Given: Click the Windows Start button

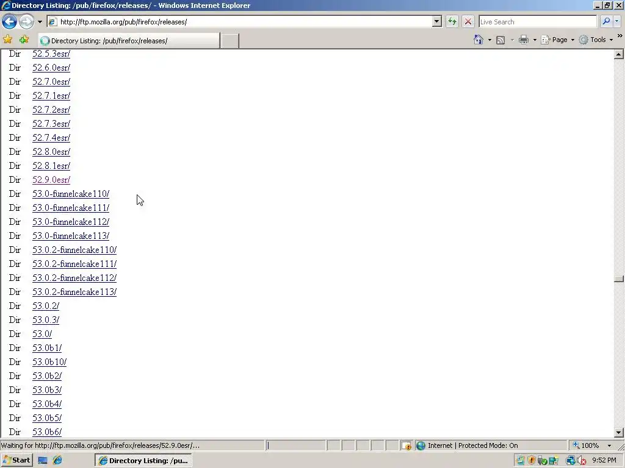Looking at the screenshot, I should [16, 461].
